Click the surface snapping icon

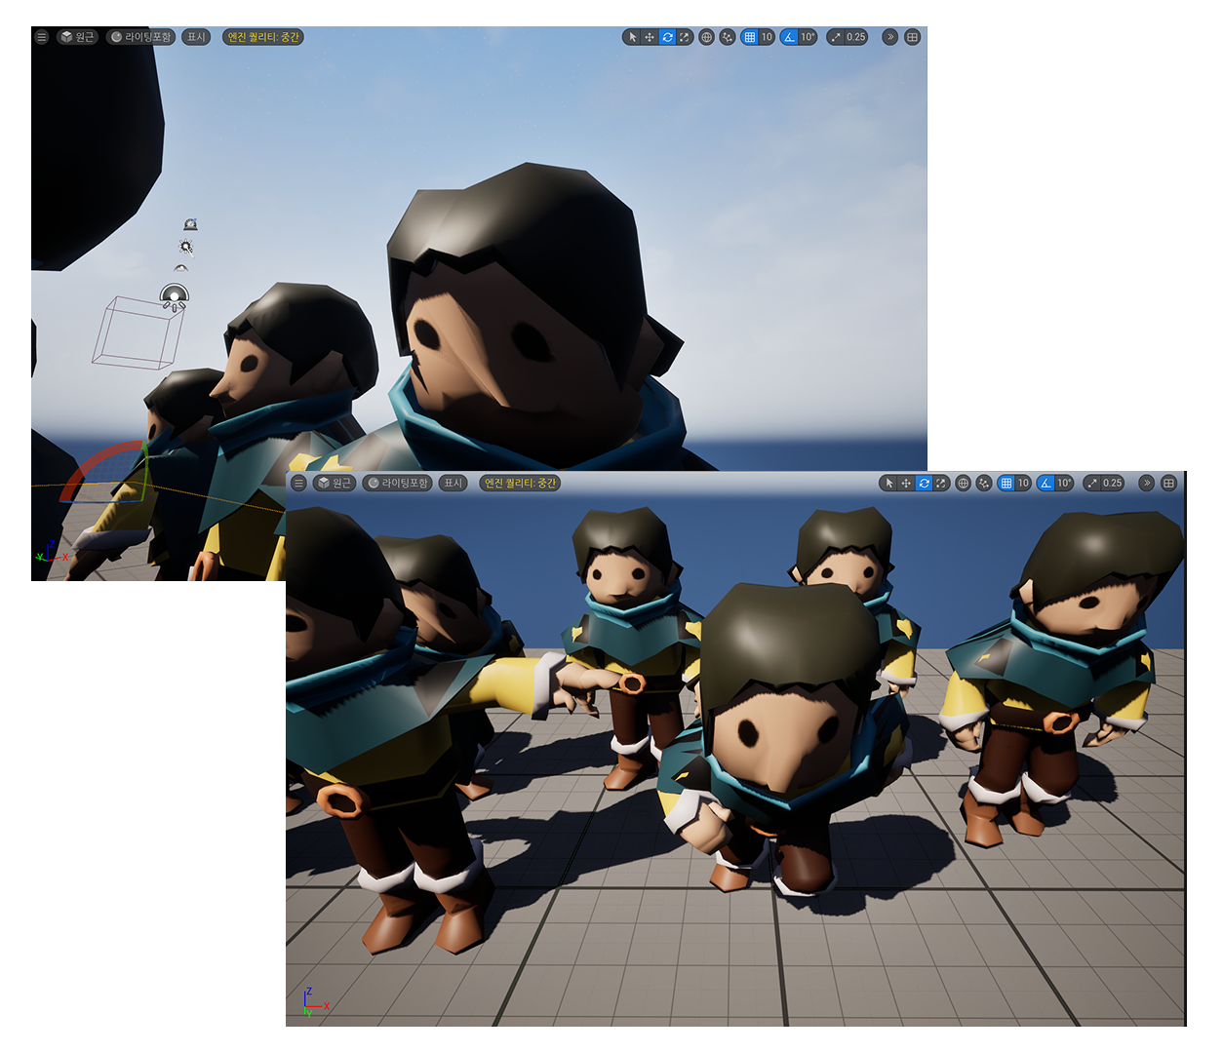pyautogui.click(x=727, y=36)
